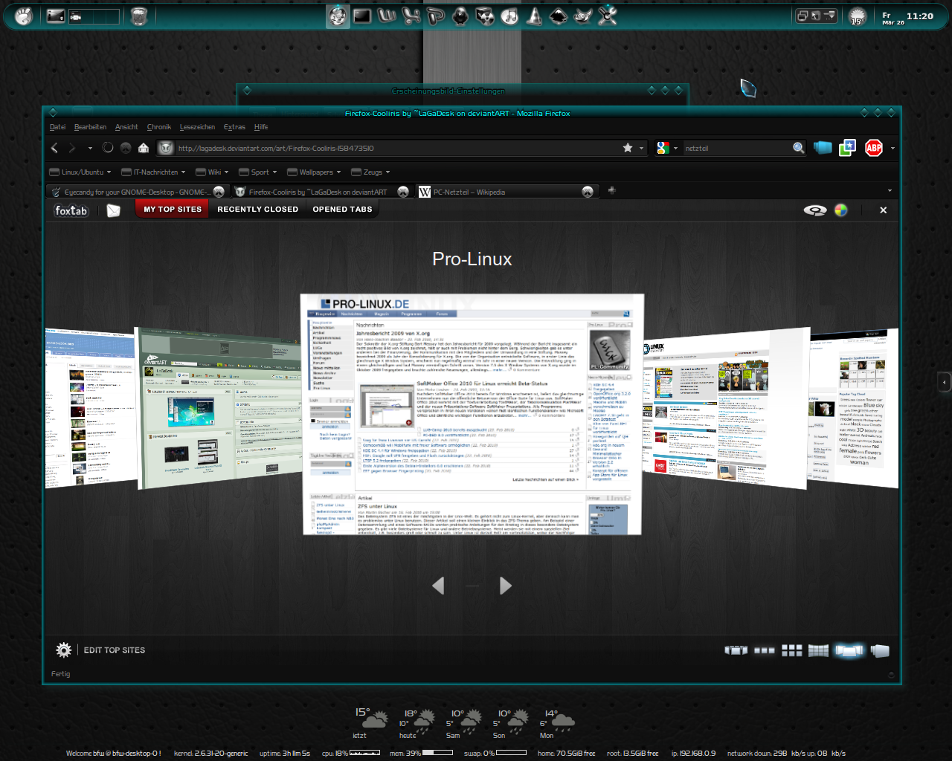Click the foxtab logo
The image size is (952, 761).
pos(71,210)
